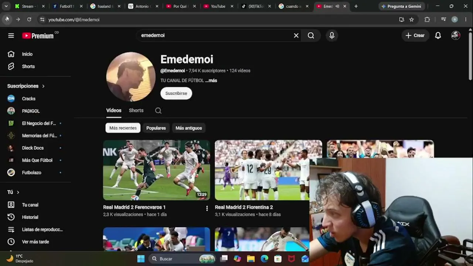Open File Explorer from taskbar
Screen dimensions: 473x266
[x=251, y=259]
